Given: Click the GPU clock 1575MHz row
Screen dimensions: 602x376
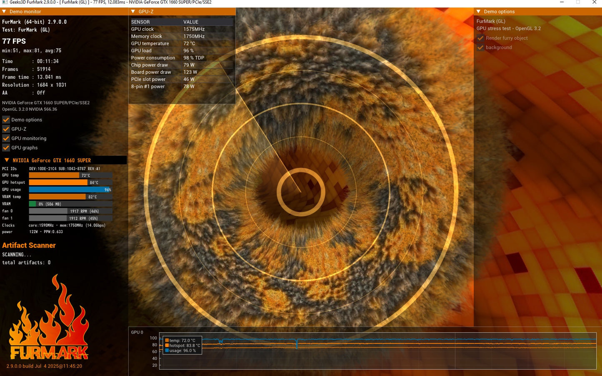Looking at the screenshot, I should click(x=182, y=29).
